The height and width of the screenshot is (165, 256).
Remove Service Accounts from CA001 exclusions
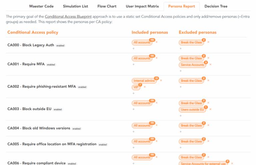[210, 65]
